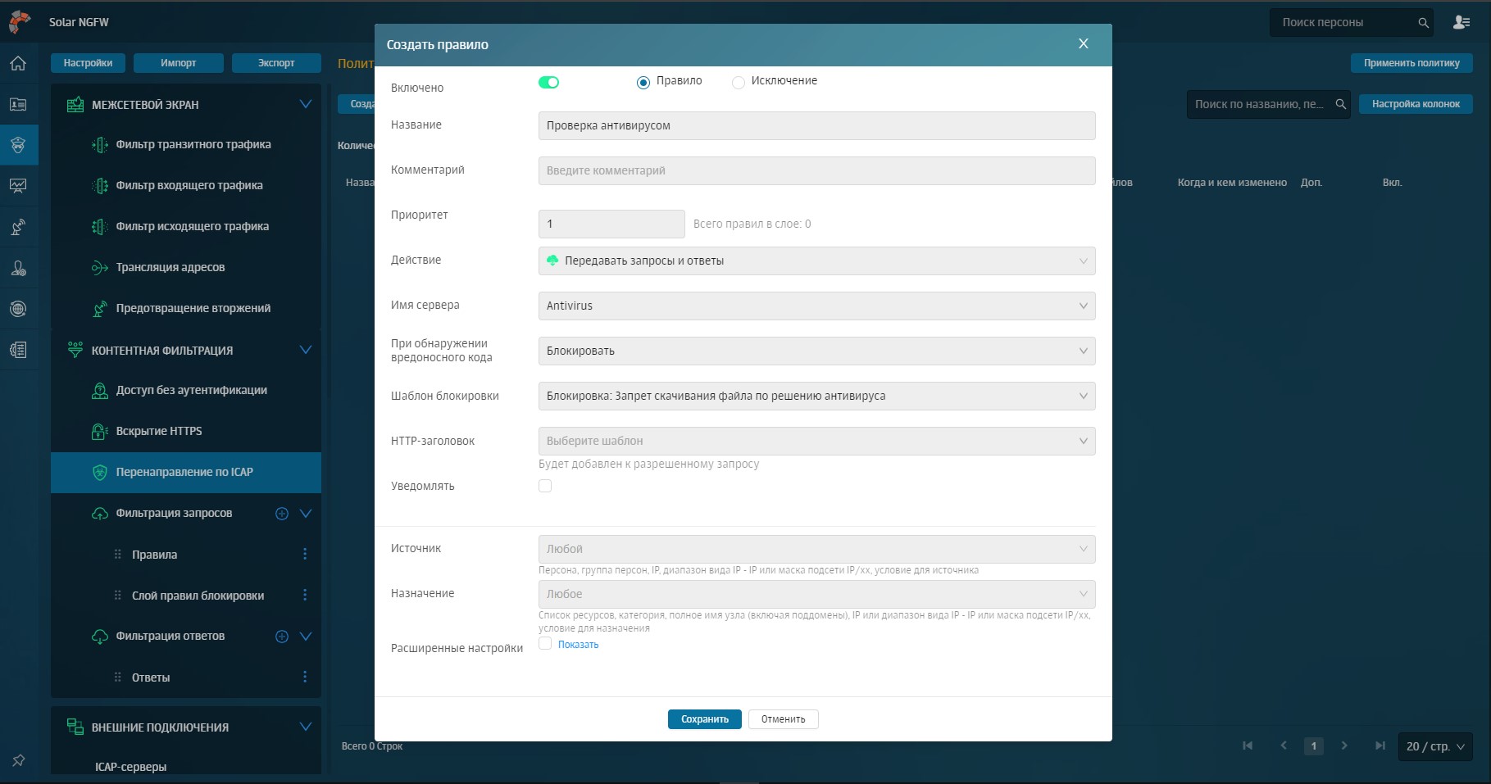Click the Отменить button

(x=783, y=719)
